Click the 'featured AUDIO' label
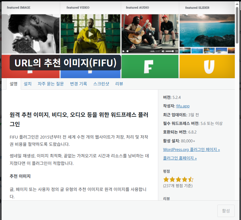 coord(137,8)
